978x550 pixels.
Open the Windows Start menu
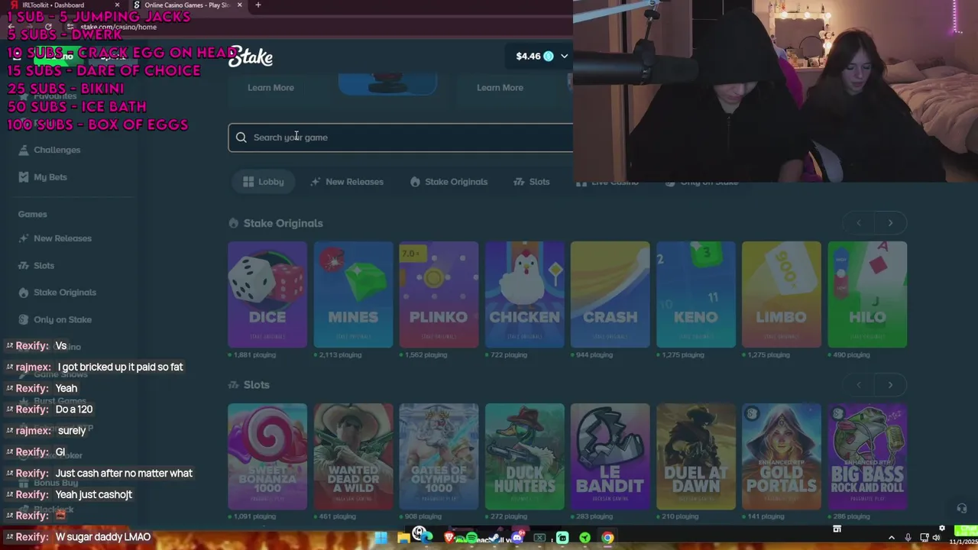tap(381, 538)
